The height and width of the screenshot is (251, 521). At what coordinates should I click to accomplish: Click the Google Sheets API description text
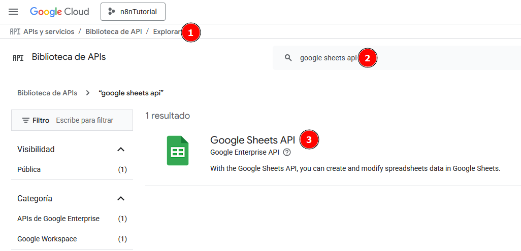point(355,169)
